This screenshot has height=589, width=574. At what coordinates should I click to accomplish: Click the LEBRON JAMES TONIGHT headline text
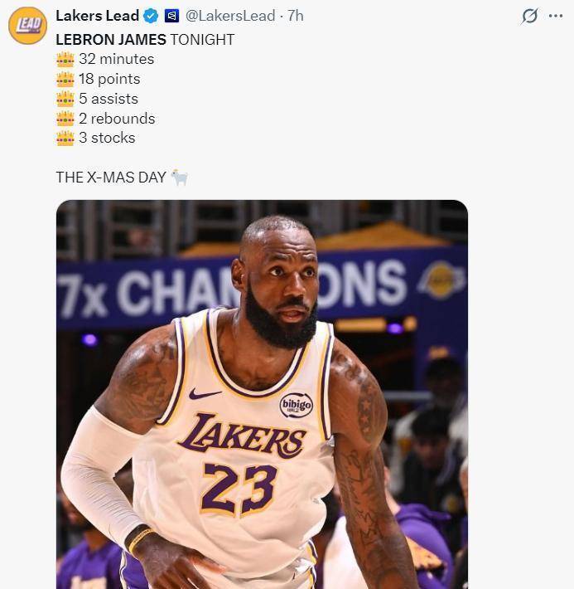(145, 39)
